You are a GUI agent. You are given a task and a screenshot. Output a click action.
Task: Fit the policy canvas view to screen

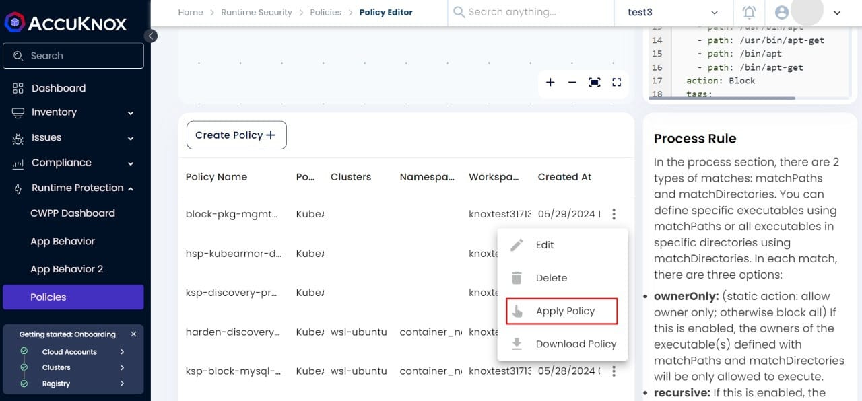595,82
